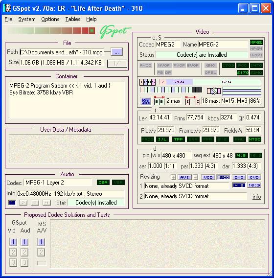Image resolution: width=274 pixels, height=278 pixels.
Task: Click the GSpot window title bar icon
Action: pos(7,8)
